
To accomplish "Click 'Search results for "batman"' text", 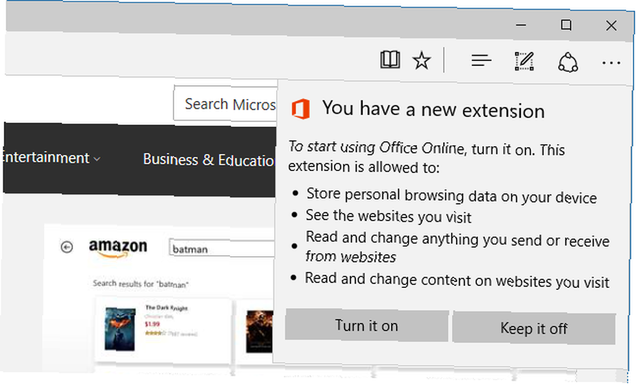I will (x=141, y=284).
